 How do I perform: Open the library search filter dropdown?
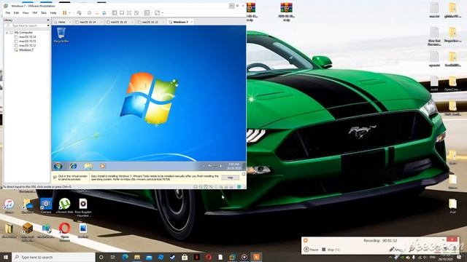(x=48, y=25)
